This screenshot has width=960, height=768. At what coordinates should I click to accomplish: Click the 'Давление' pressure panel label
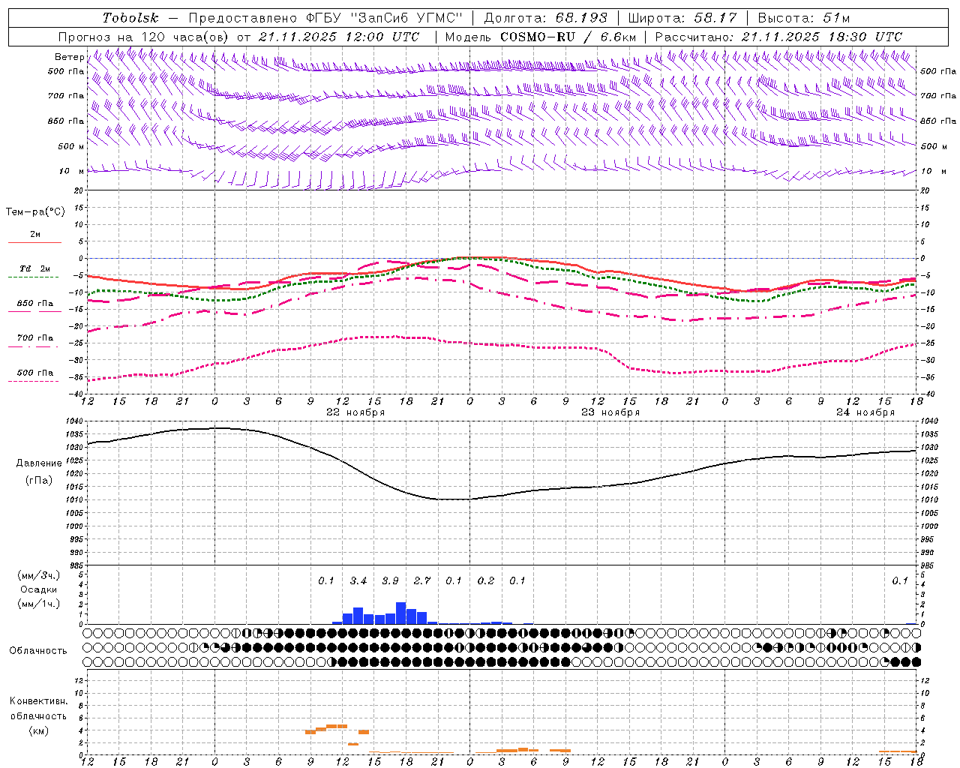39,463
